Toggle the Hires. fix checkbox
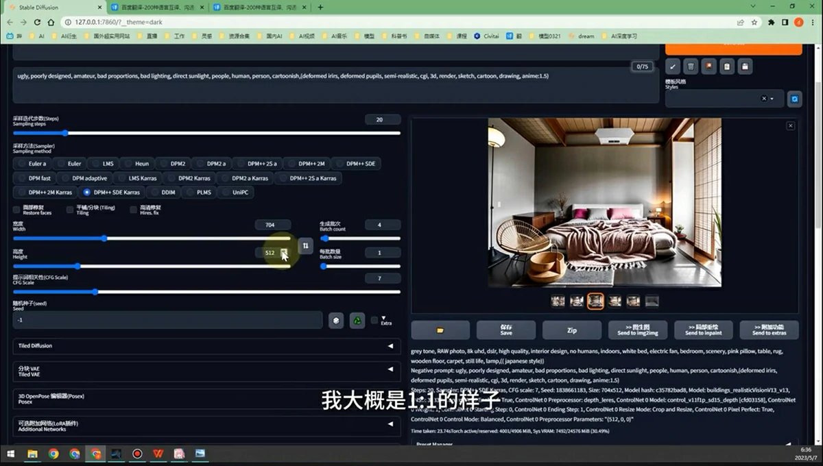 coord(133,210)
